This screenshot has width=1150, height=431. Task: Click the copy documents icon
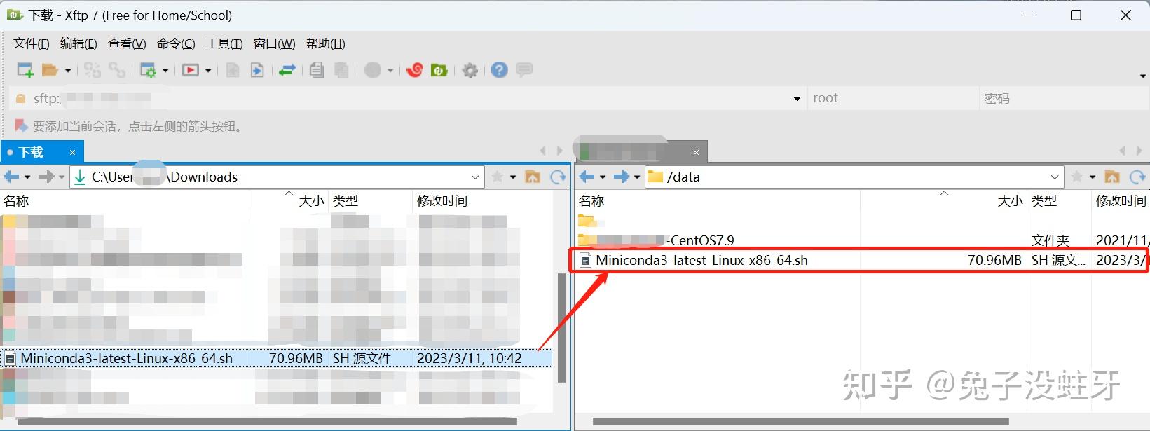click(317, 70)
